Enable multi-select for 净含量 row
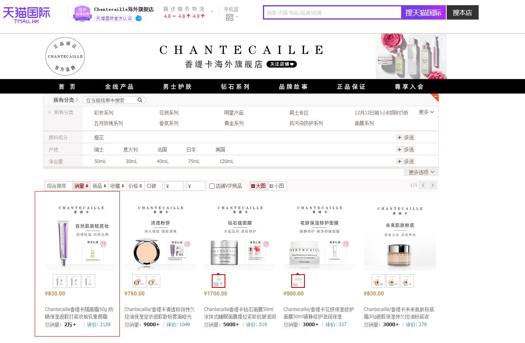 click(x=406, y=162)
